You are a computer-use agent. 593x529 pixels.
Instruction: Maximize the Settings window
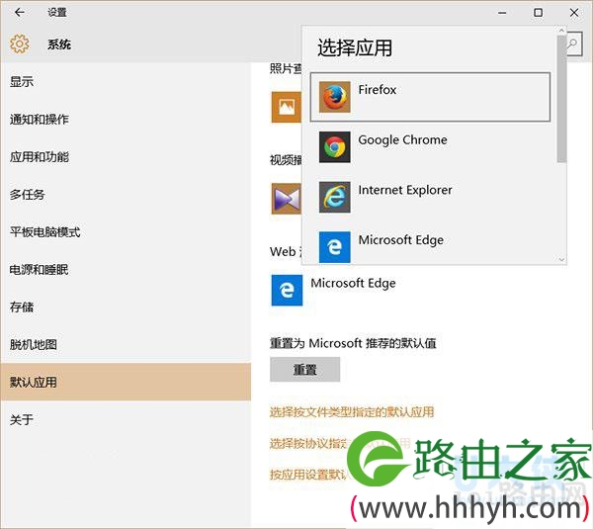[x=538, y=13]
